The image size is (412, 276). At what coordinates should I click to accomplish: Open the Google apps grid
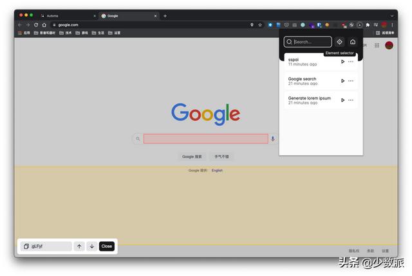(x=377, y=46)
